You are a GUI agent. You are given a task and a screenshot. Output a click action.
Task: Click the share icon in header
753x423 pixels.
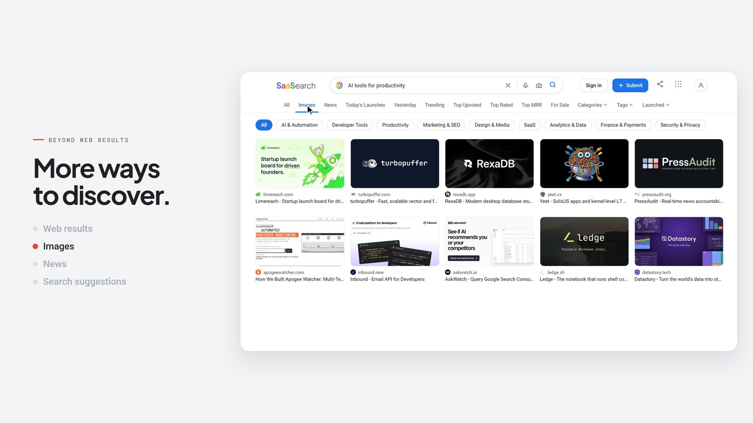pyautogui.click(x=660, y=84)
